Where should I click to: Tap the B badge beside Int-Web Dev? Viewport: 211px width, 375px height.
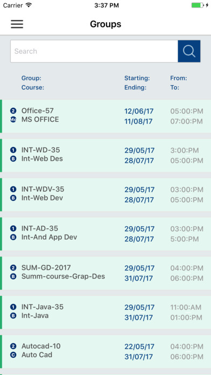[x=13, y=198]
